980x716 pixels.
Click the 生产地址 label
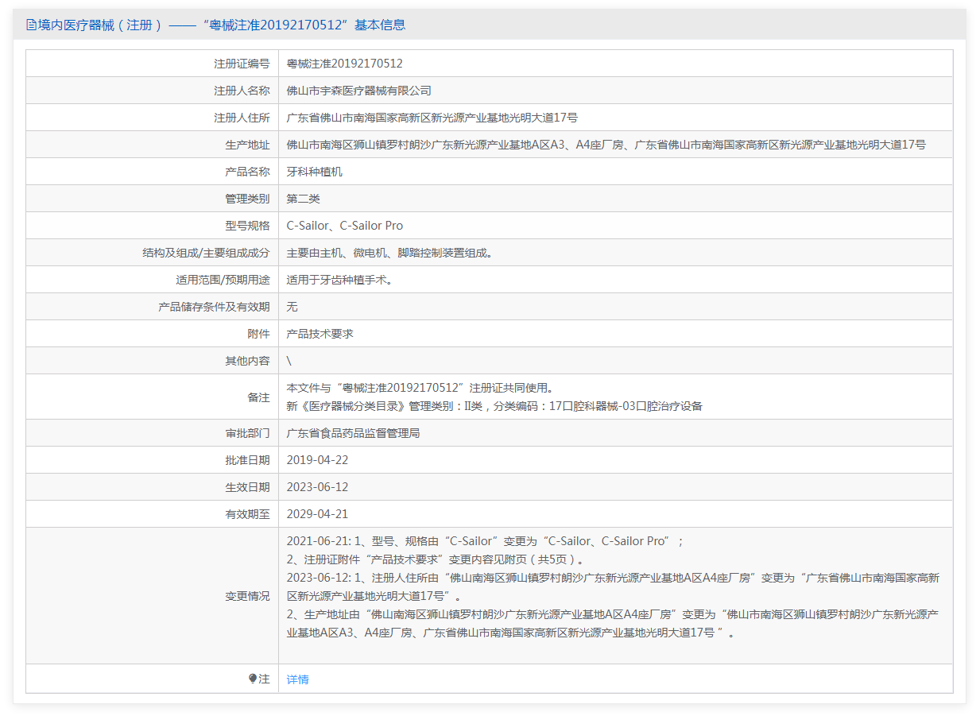click(247, 145)
